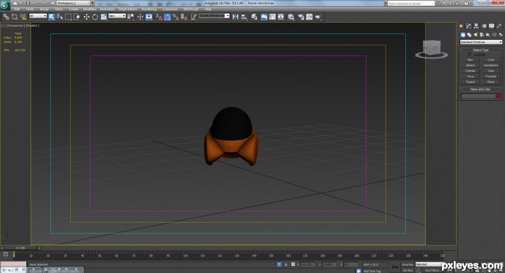
Task: Open the Create Selection Set dropdown
Action: (x=214, y=16)
